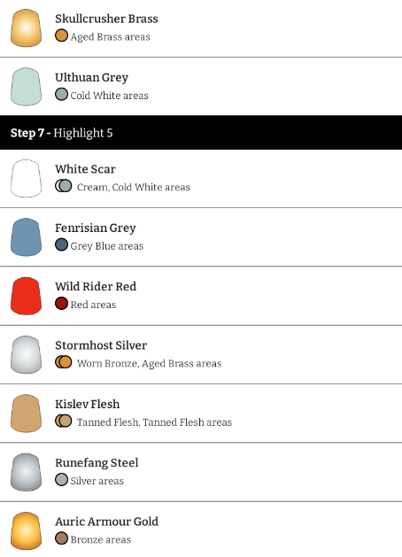402x557 pixels.
Task: Select the Kislev Flesh paint pot icon
Action: point(26,414)
